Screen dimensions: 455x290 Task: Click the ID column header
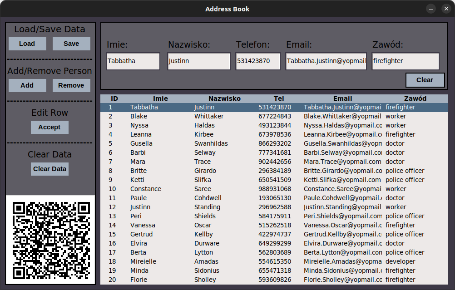coord(114,98)
